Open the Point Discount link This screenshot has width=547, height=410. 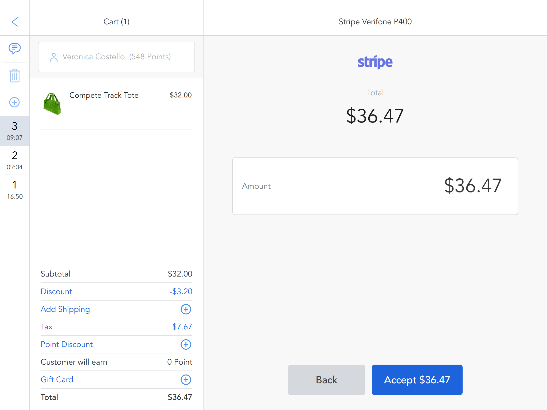[67, 344]
